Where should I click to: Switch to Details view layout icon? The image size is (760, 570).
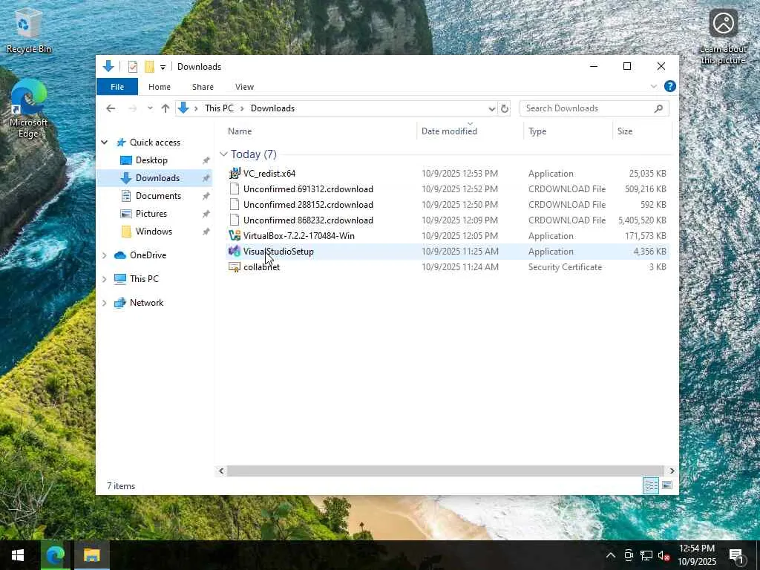[651, 485]
